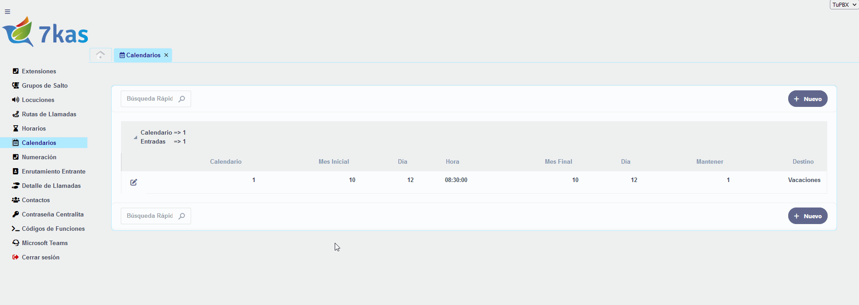Open the TuPBX dropdown

coord(844,5)
